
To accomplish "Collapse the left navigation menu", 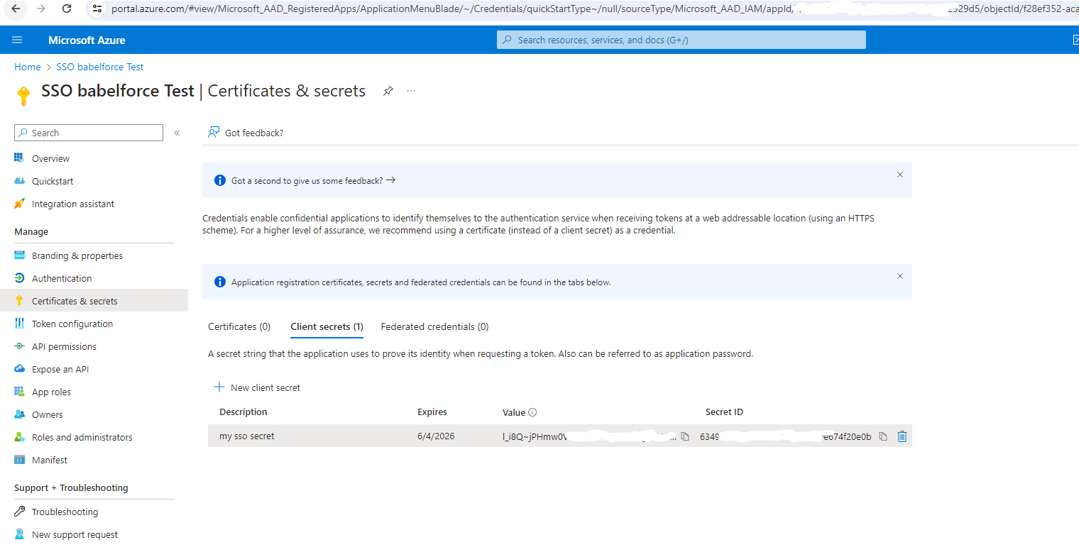I will 177,133.
